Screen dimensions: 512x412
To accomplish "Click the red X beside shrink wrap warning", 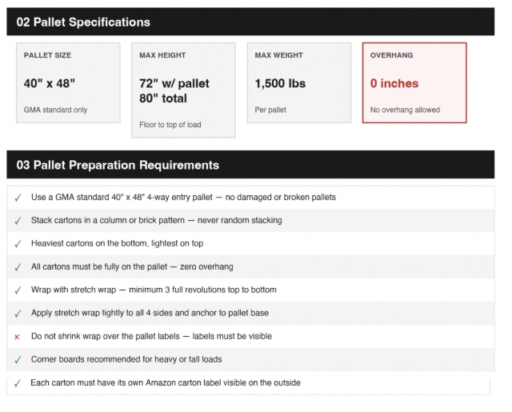I will pos(17,337).
